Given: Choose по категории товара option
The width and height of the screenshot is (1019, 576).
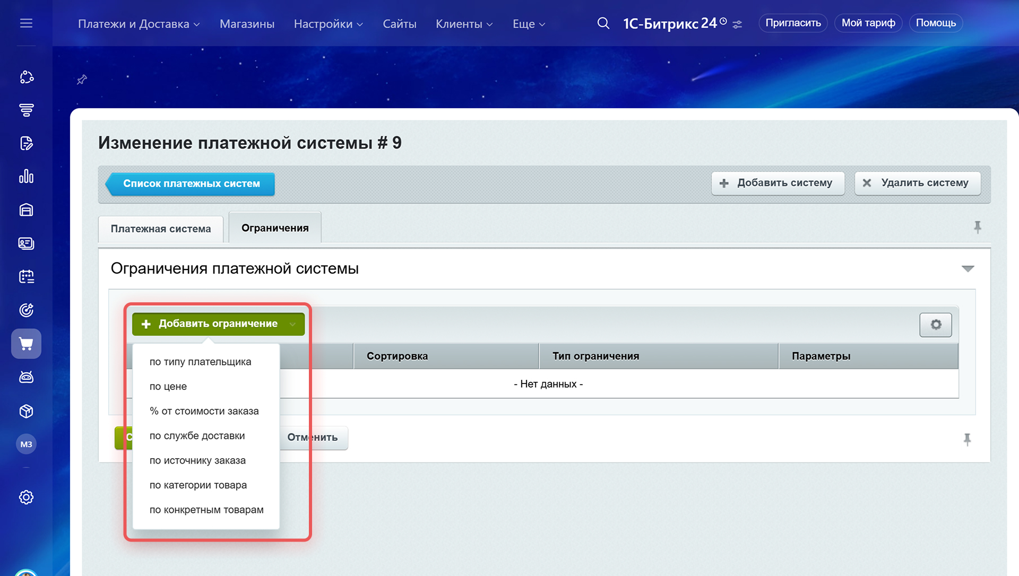Looking at the screenshot, I should pos(198,485).
